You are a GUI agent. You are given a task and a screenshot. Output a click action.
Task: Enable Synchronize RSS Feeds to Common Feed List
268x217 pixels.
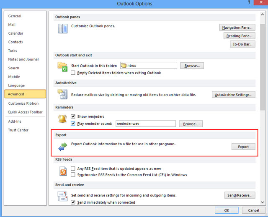coord(73,174)
